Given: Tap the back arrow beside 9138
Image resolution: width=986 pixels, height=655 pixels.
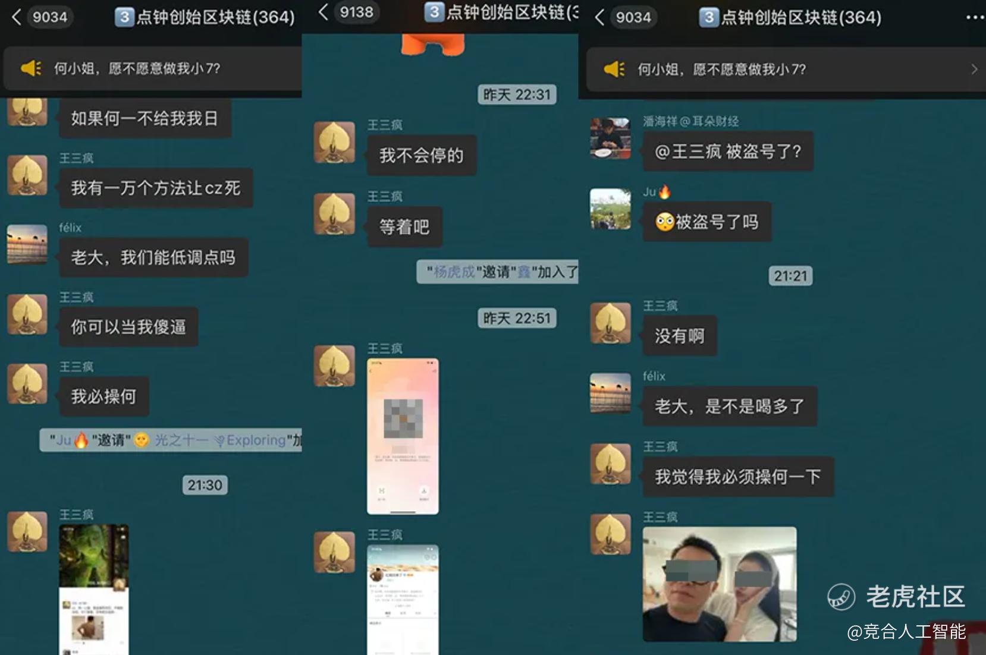Looking at the screenshot, I should pos(323,12).
